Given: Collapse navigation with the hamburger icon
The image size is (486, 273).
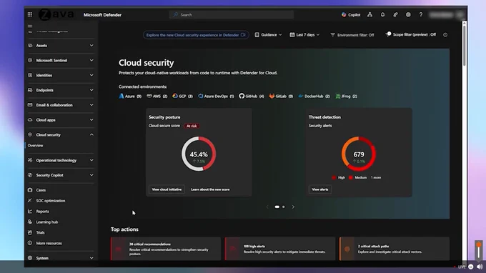Looking at the screenshot, I should point(30,26).
